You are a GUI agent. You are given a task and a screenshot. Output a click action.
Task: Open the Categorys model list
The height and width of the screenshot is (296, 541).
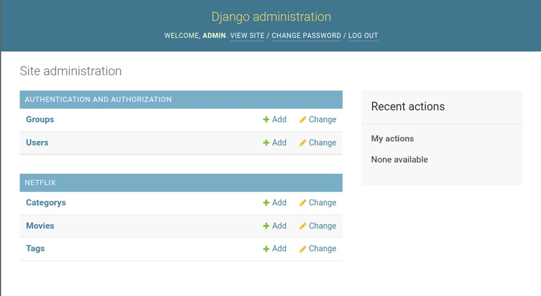[x=46, y=203]
